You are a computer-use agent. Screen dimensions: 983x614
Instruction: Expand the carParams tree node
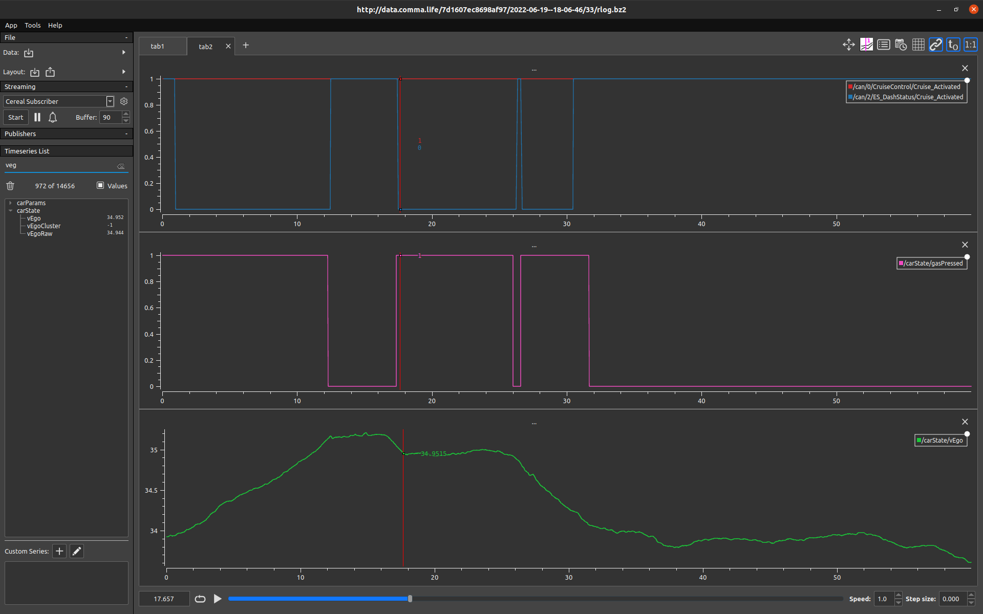pyautogui.click(x=10, y=203)
